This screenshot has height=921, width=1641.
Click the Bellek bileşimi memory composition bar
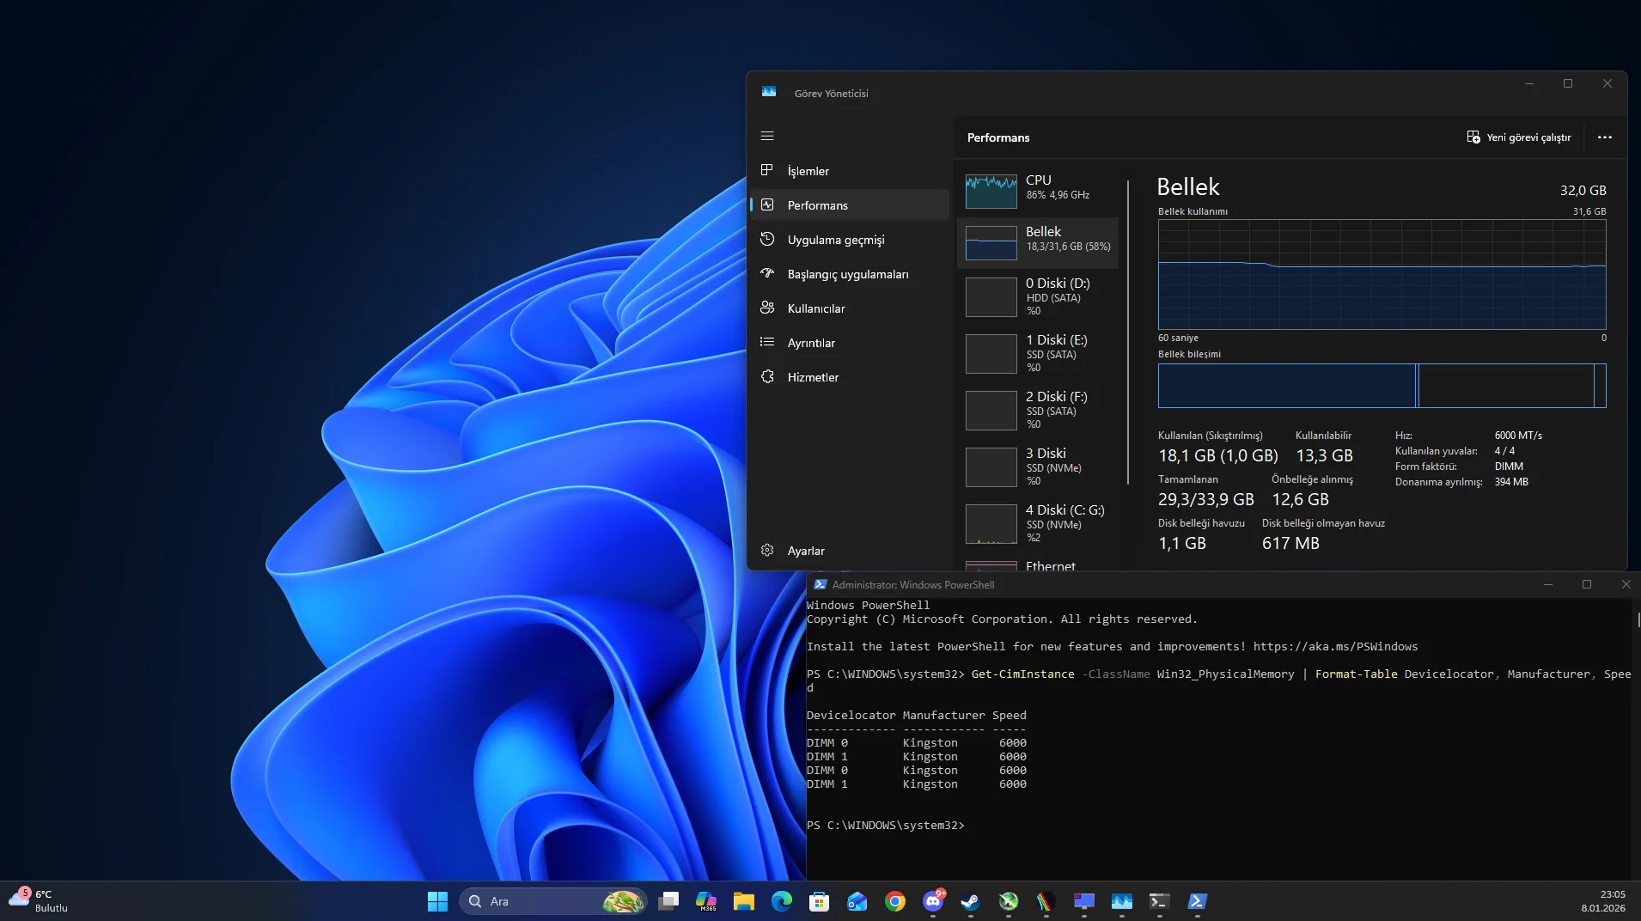coord(1381,386)
